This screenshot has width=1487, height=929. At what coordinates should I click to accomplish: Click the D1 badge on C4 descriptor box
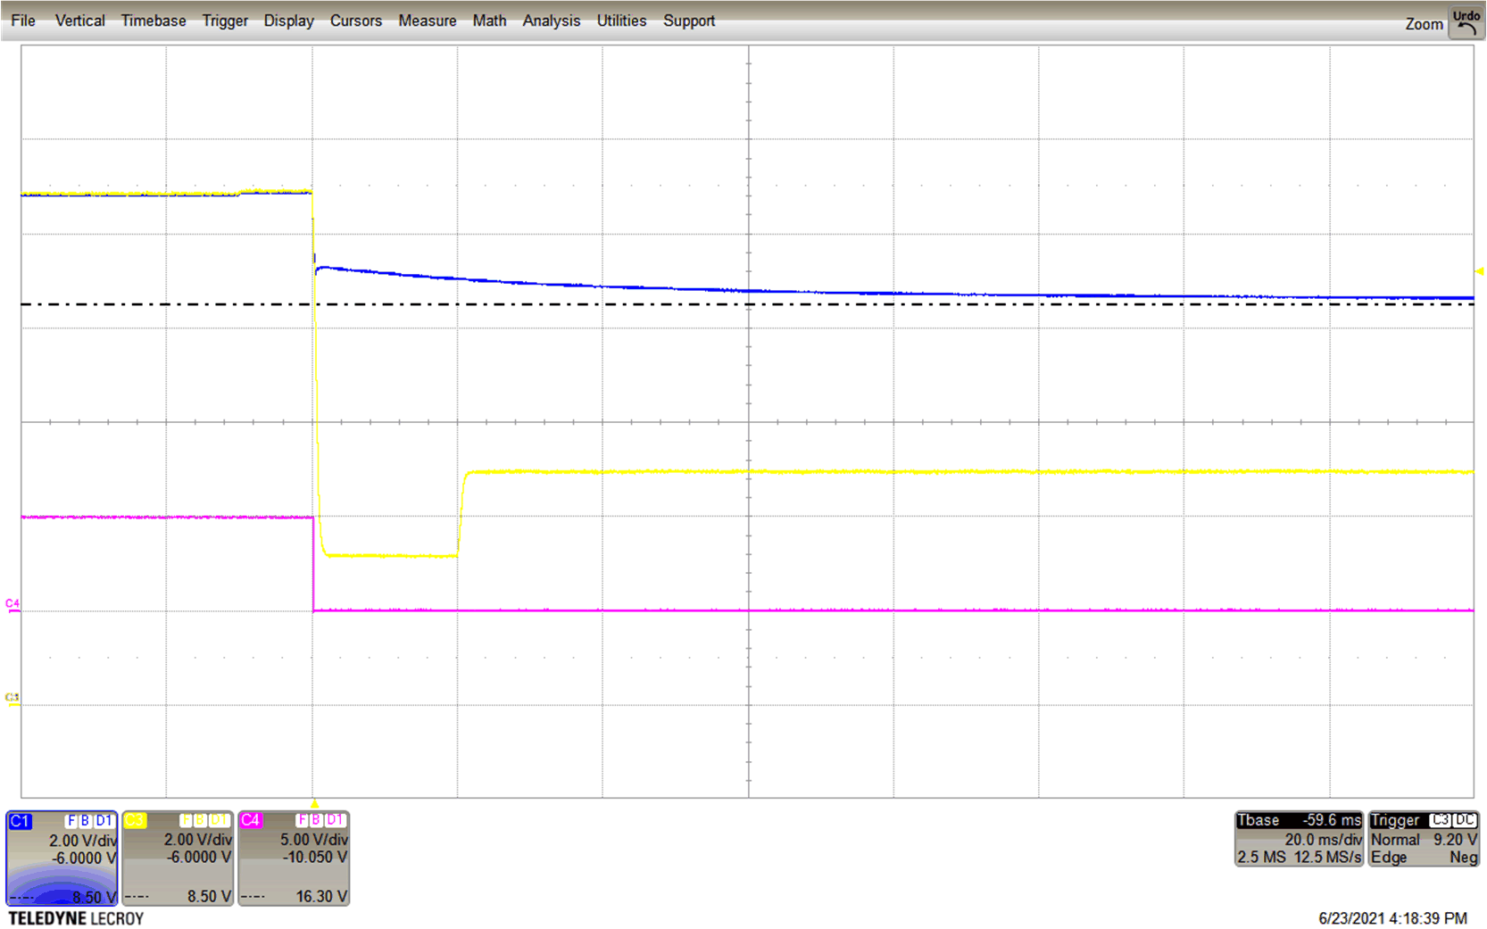(x=334, y=820)
